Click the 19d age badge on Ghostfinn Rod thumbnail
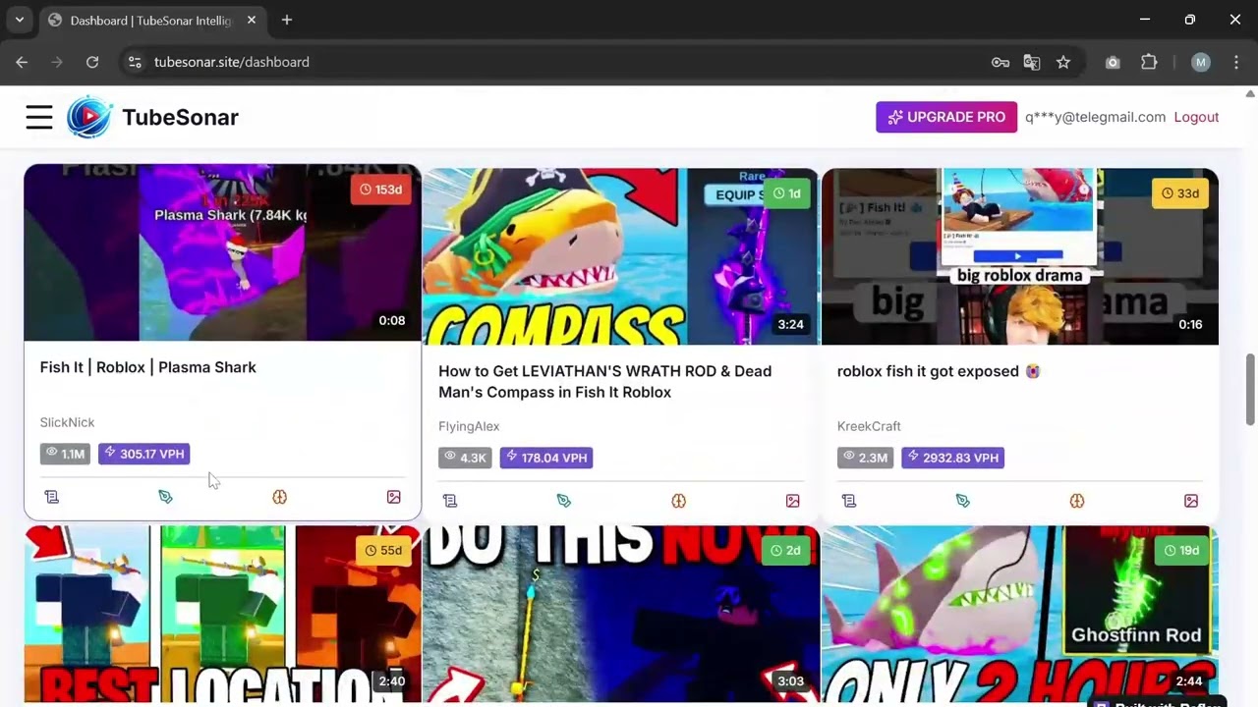 click(x=1179, y=551)
